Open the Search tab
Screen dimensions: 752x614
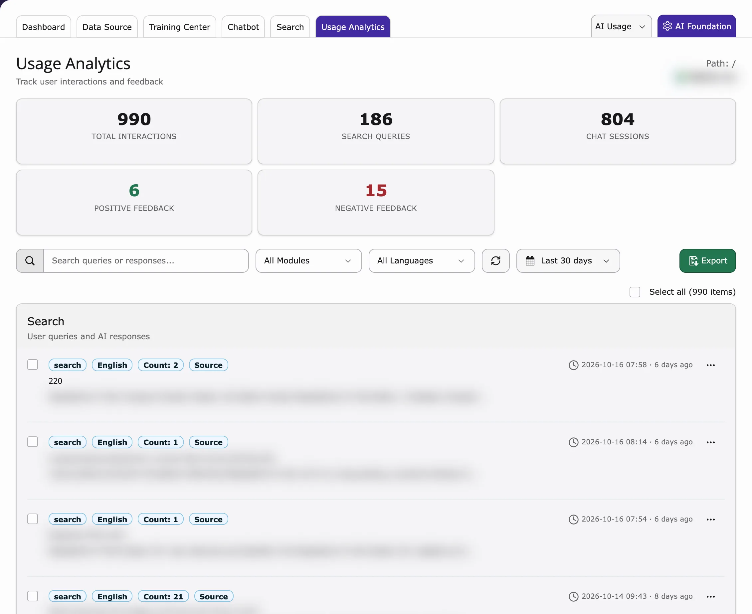tap(290, 27)
